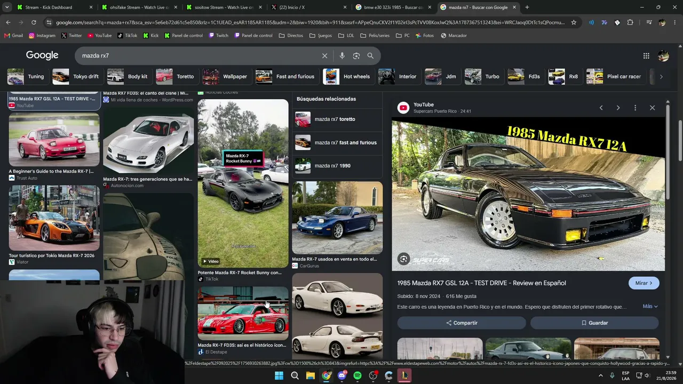Open the Kick bookmark
This screenshot has height=384, width=683.
[x=150, y=36]
